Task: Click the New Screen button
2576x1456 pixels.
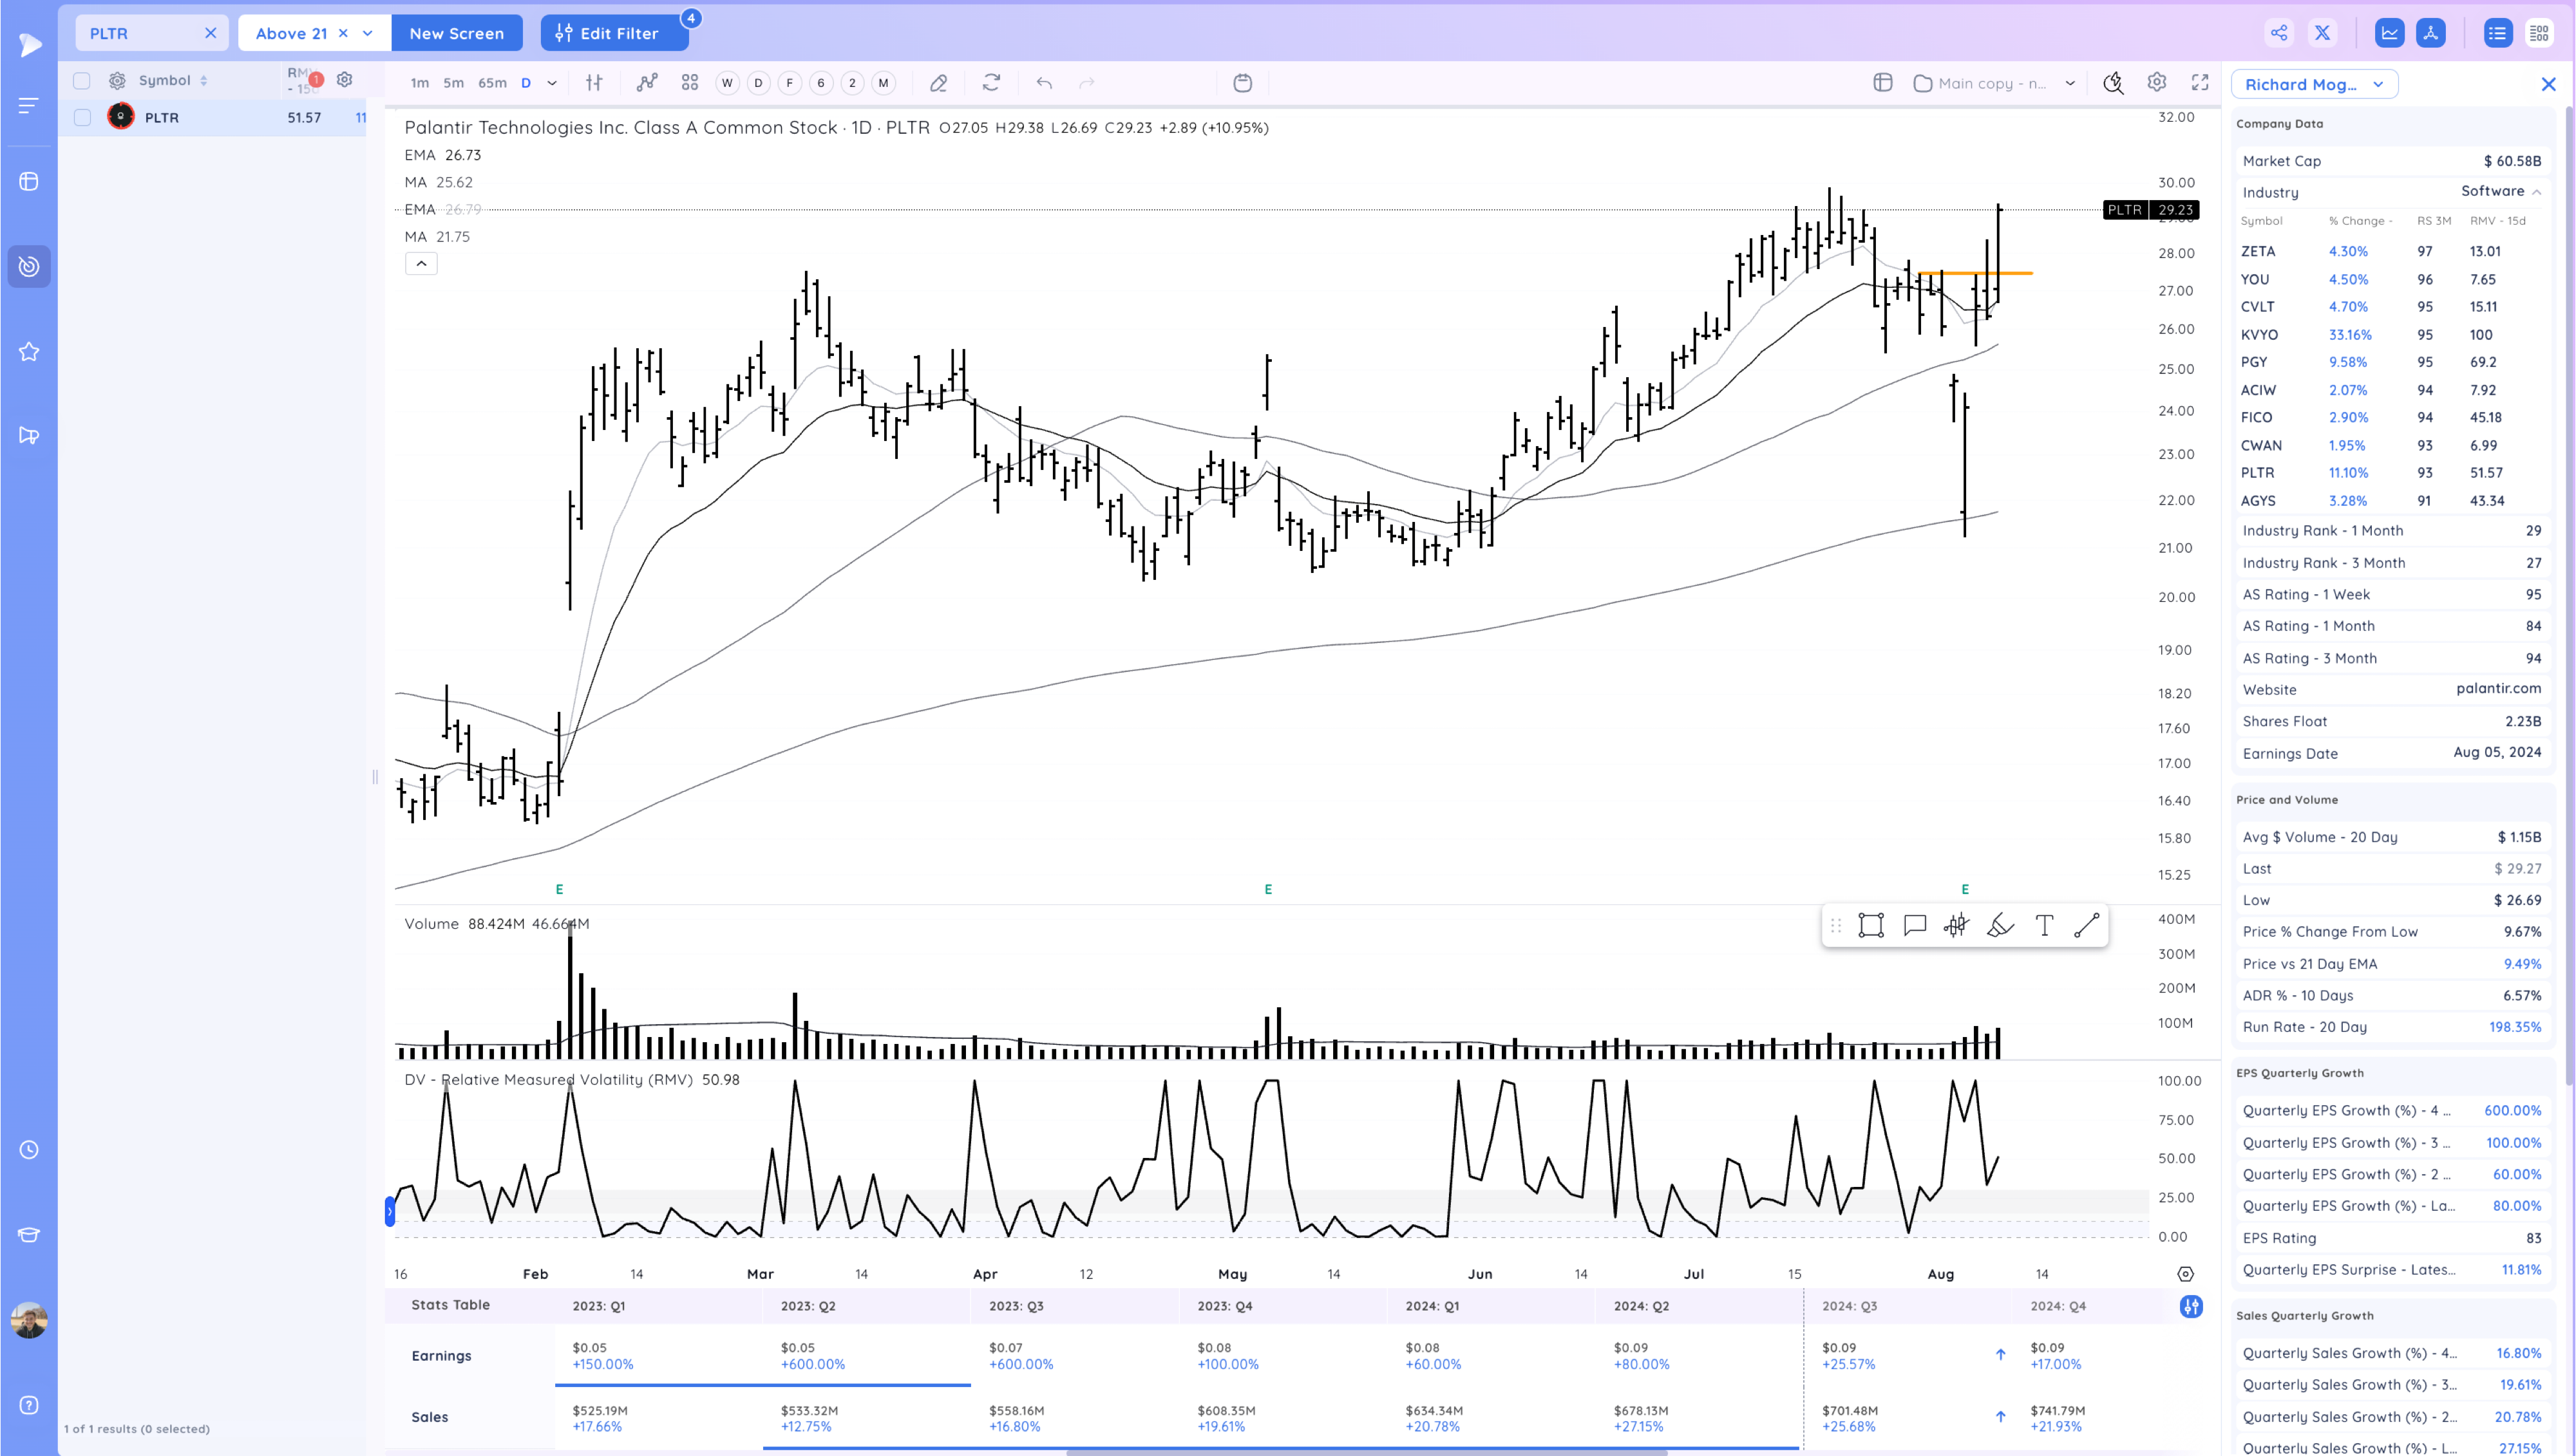Action: 456,33
